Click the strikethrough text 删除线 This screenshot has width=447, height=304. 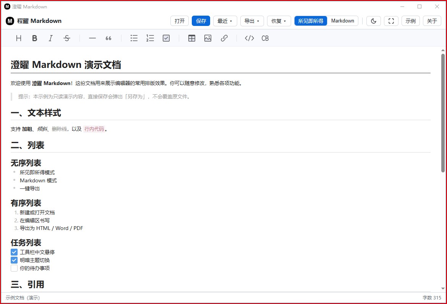point(59,129)
